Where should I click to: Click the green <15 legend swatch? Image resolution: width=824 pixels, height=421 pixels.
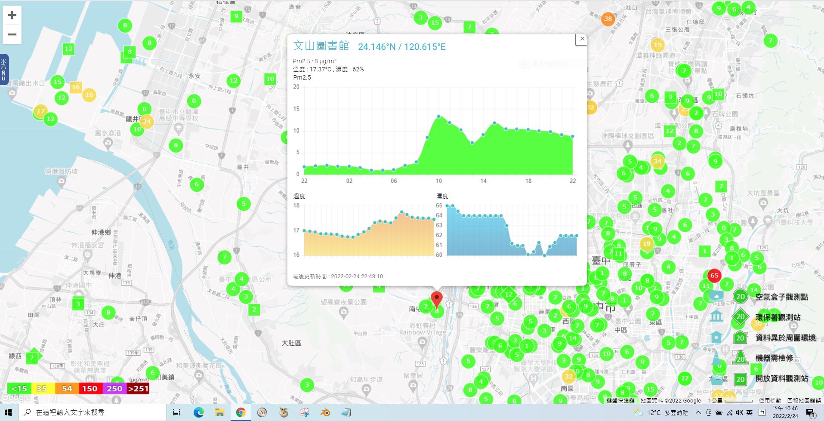[19, 388]
